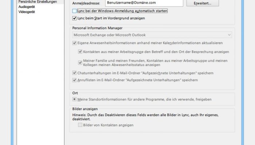
Task: Click the Hinweis text about deactivating images
Action: pos(145,117)
